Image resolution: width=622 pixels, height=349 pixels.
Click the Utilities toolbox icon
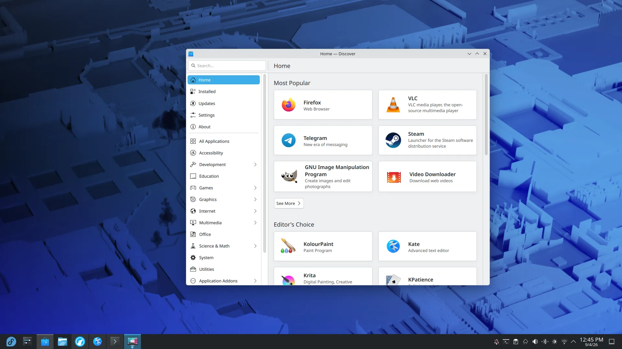coord(193,269)
